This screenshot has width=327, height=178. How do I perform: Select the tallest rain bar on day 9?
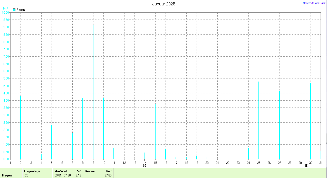coord(93,93)
